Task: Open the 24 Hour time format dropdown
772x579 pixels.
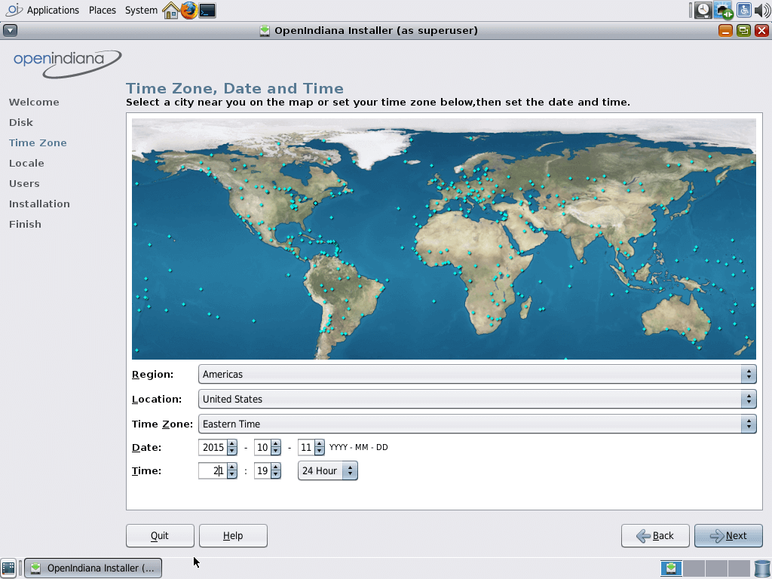Action: click(x=327, y=470)
